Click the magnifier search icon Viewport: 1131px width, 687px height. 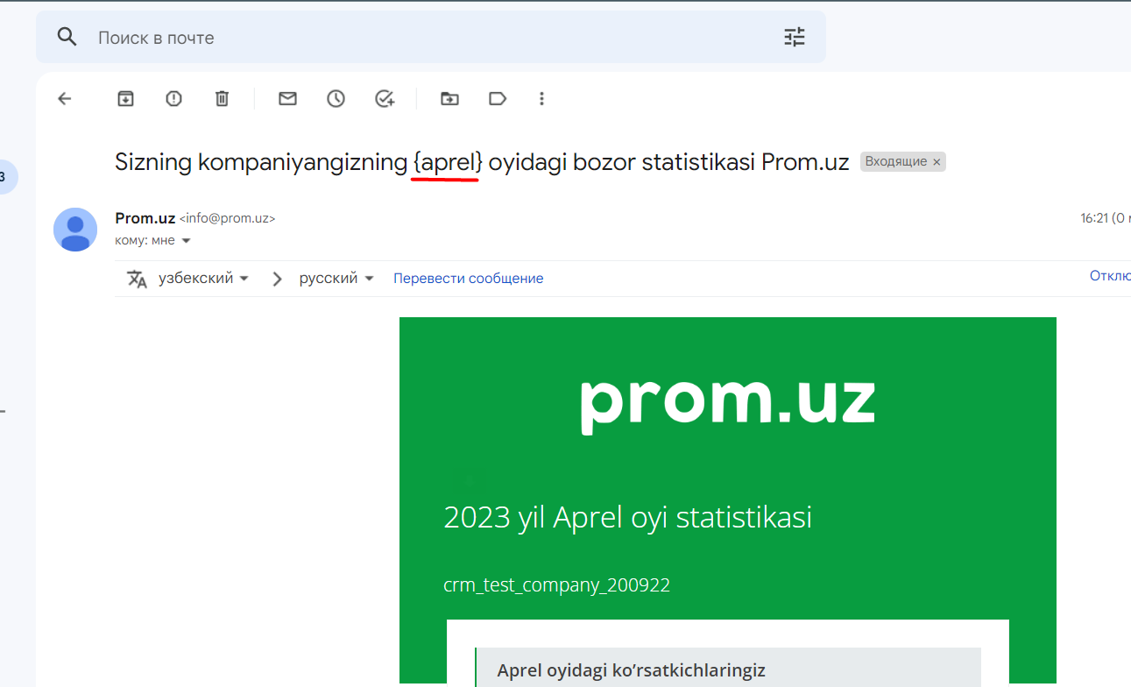pyautogui.click(x=67, y=37)
